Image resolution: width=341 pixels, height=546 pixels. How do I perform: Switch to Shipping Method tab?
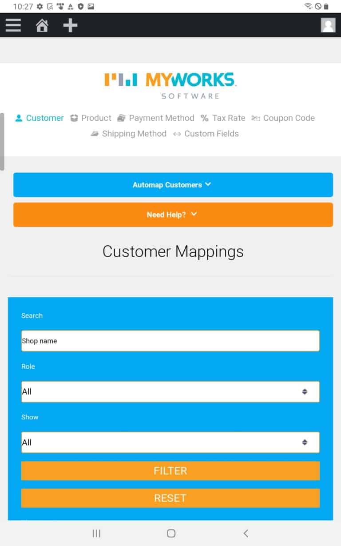(x=129, y=134)
